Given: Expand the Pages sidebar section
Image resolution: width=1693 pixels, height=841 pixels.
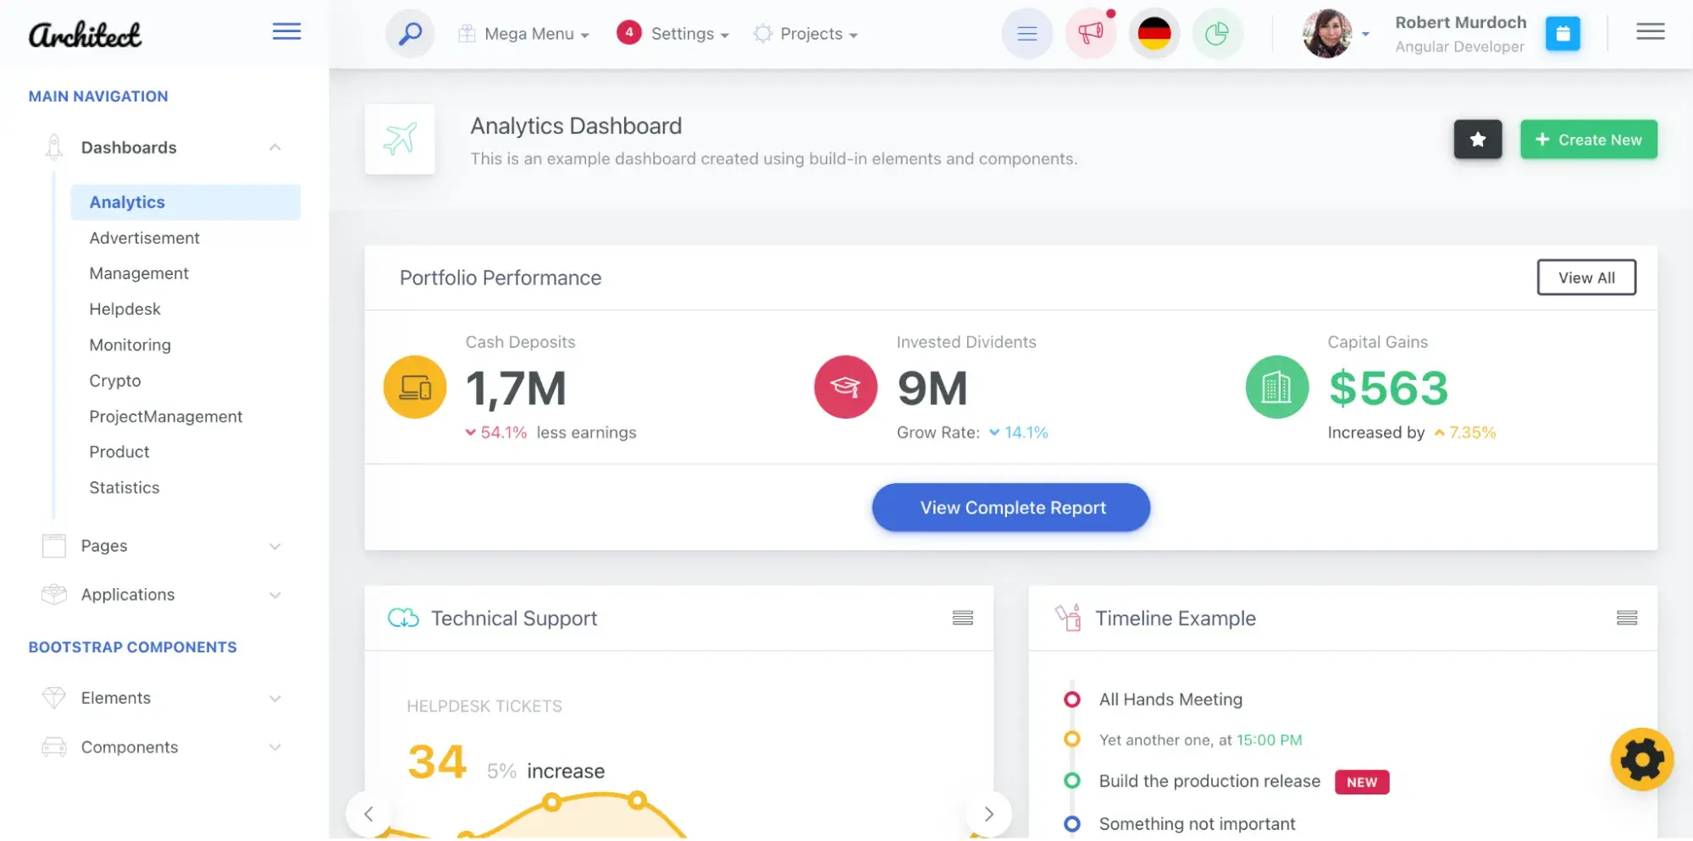Looking at the screenshot, I should [161, 546].
